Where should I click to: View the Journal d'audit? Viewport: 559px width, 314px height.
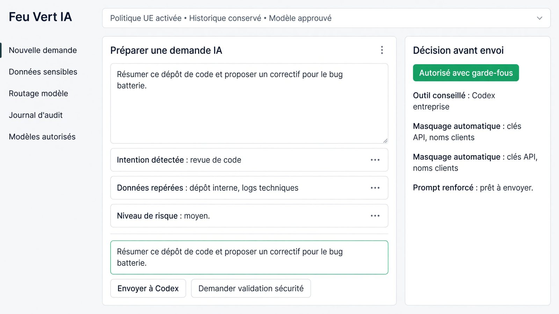[x=36, y=115]
